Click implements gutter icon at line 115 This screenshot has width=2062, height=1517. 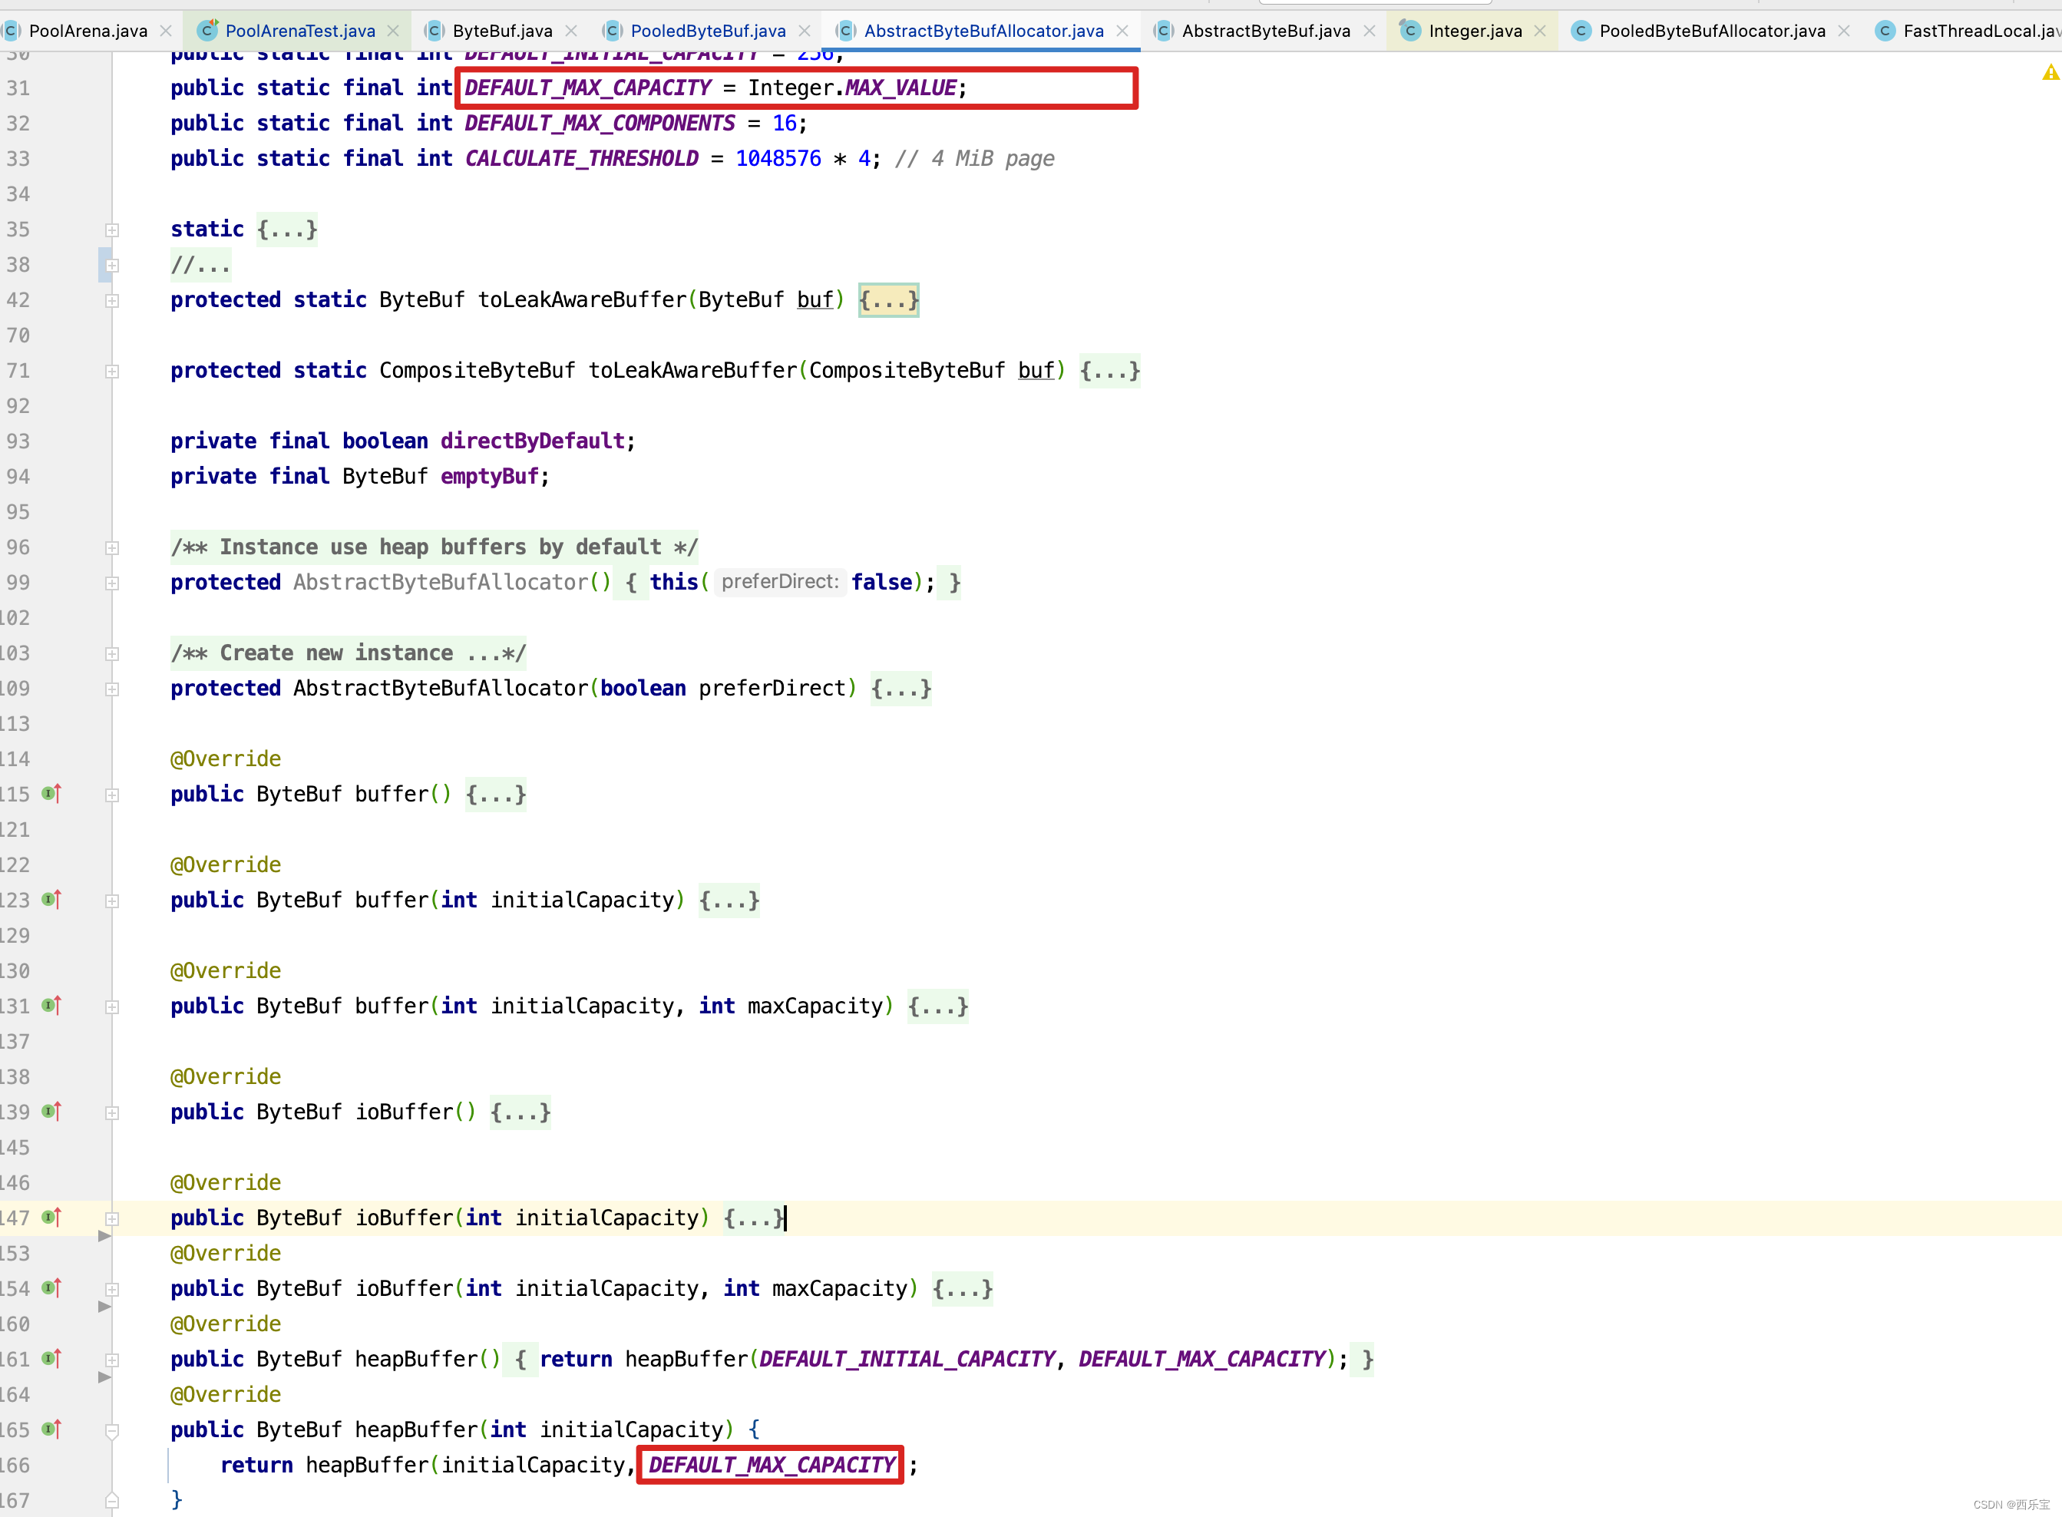pyautogui.click(x=51, y=793)
